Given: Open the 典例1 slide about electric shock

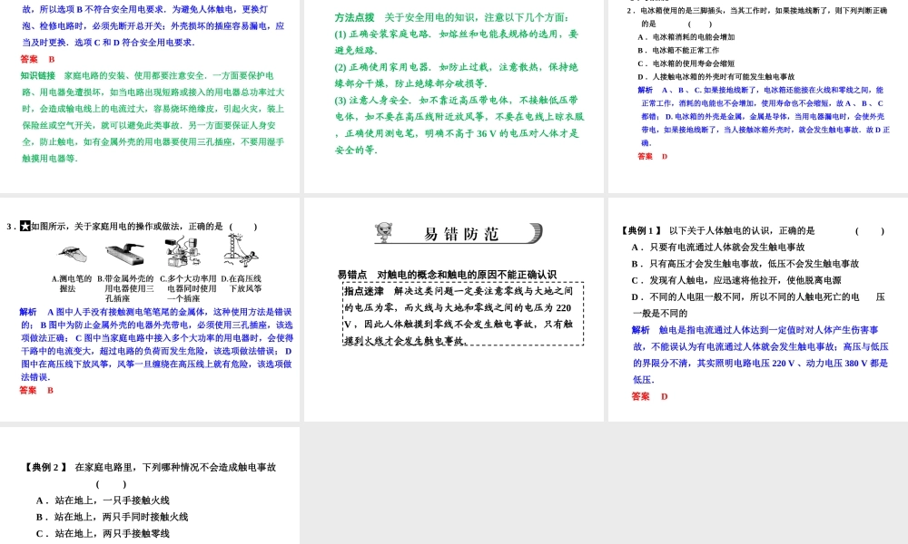Looking at the screenshot, I should point(758,309).
